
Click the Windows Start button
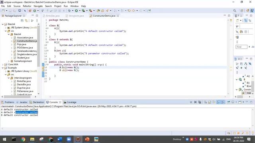4,139
